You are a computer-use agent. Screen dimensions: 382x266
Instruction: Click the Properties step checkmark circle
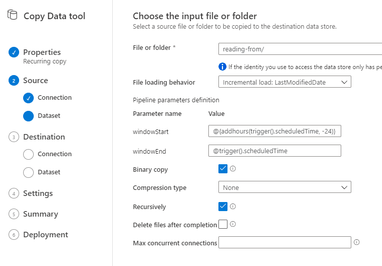14,52
